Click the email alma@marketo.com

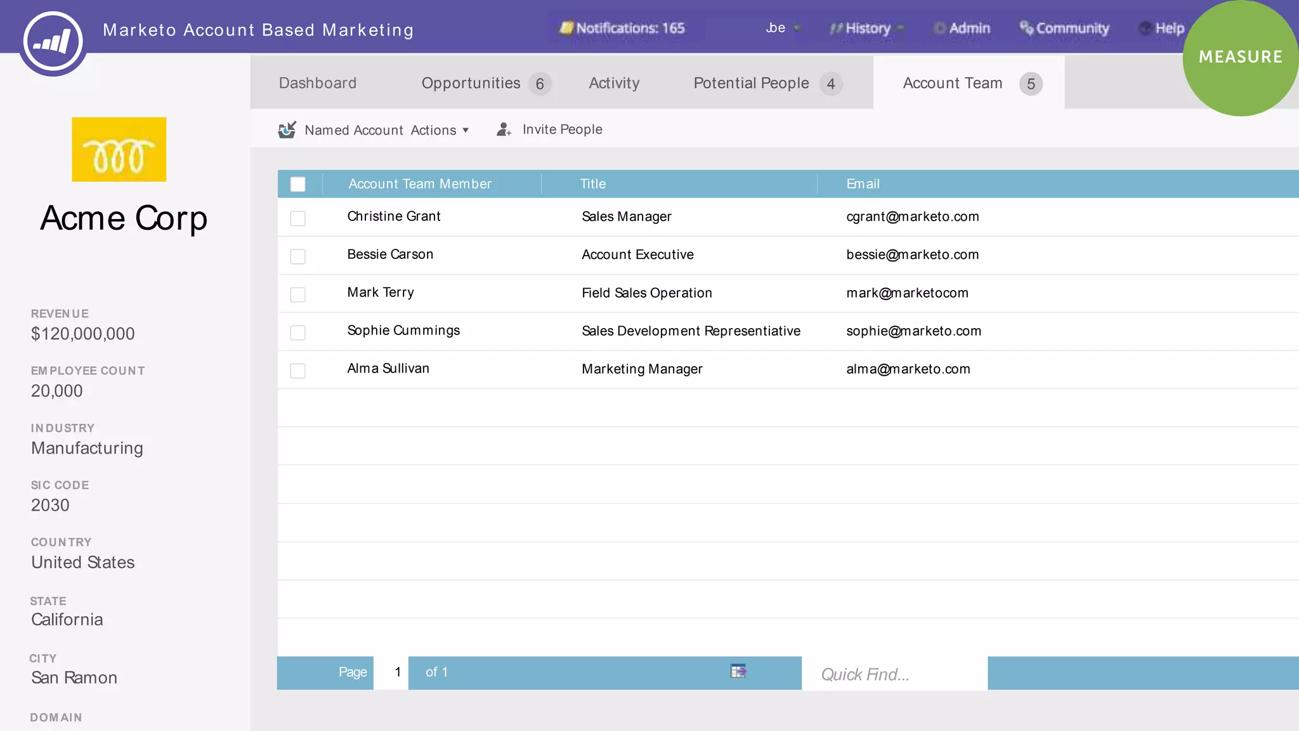(908, 369)
